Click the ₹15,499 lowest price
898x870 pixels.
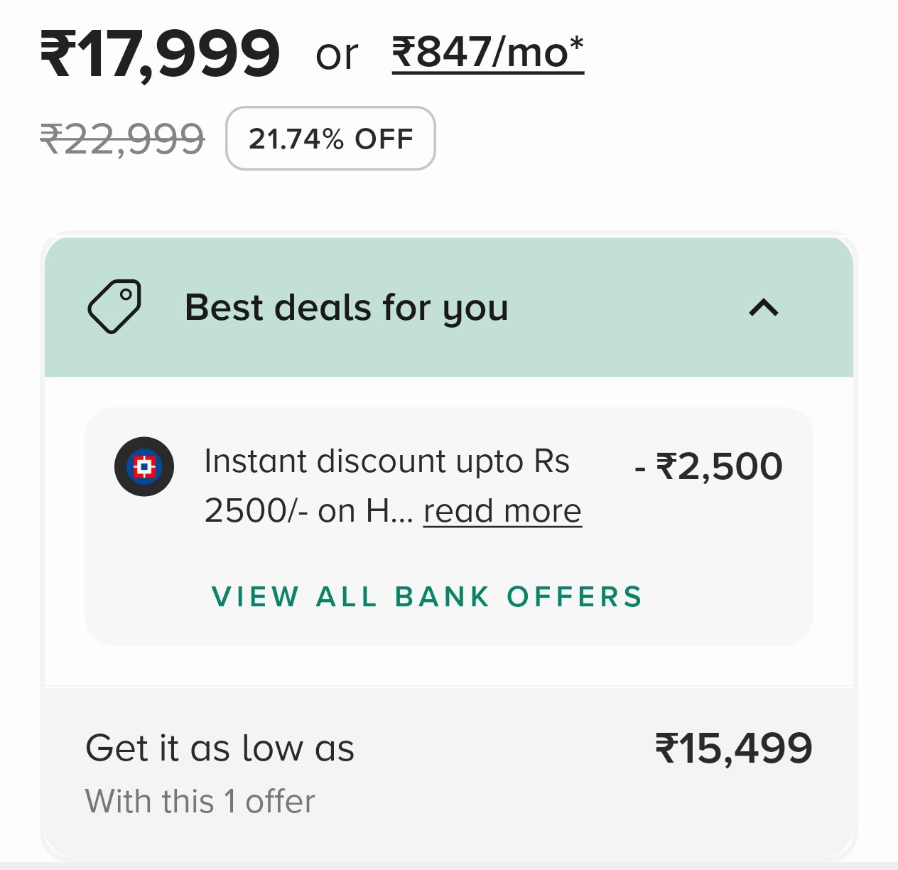[733, 748]
